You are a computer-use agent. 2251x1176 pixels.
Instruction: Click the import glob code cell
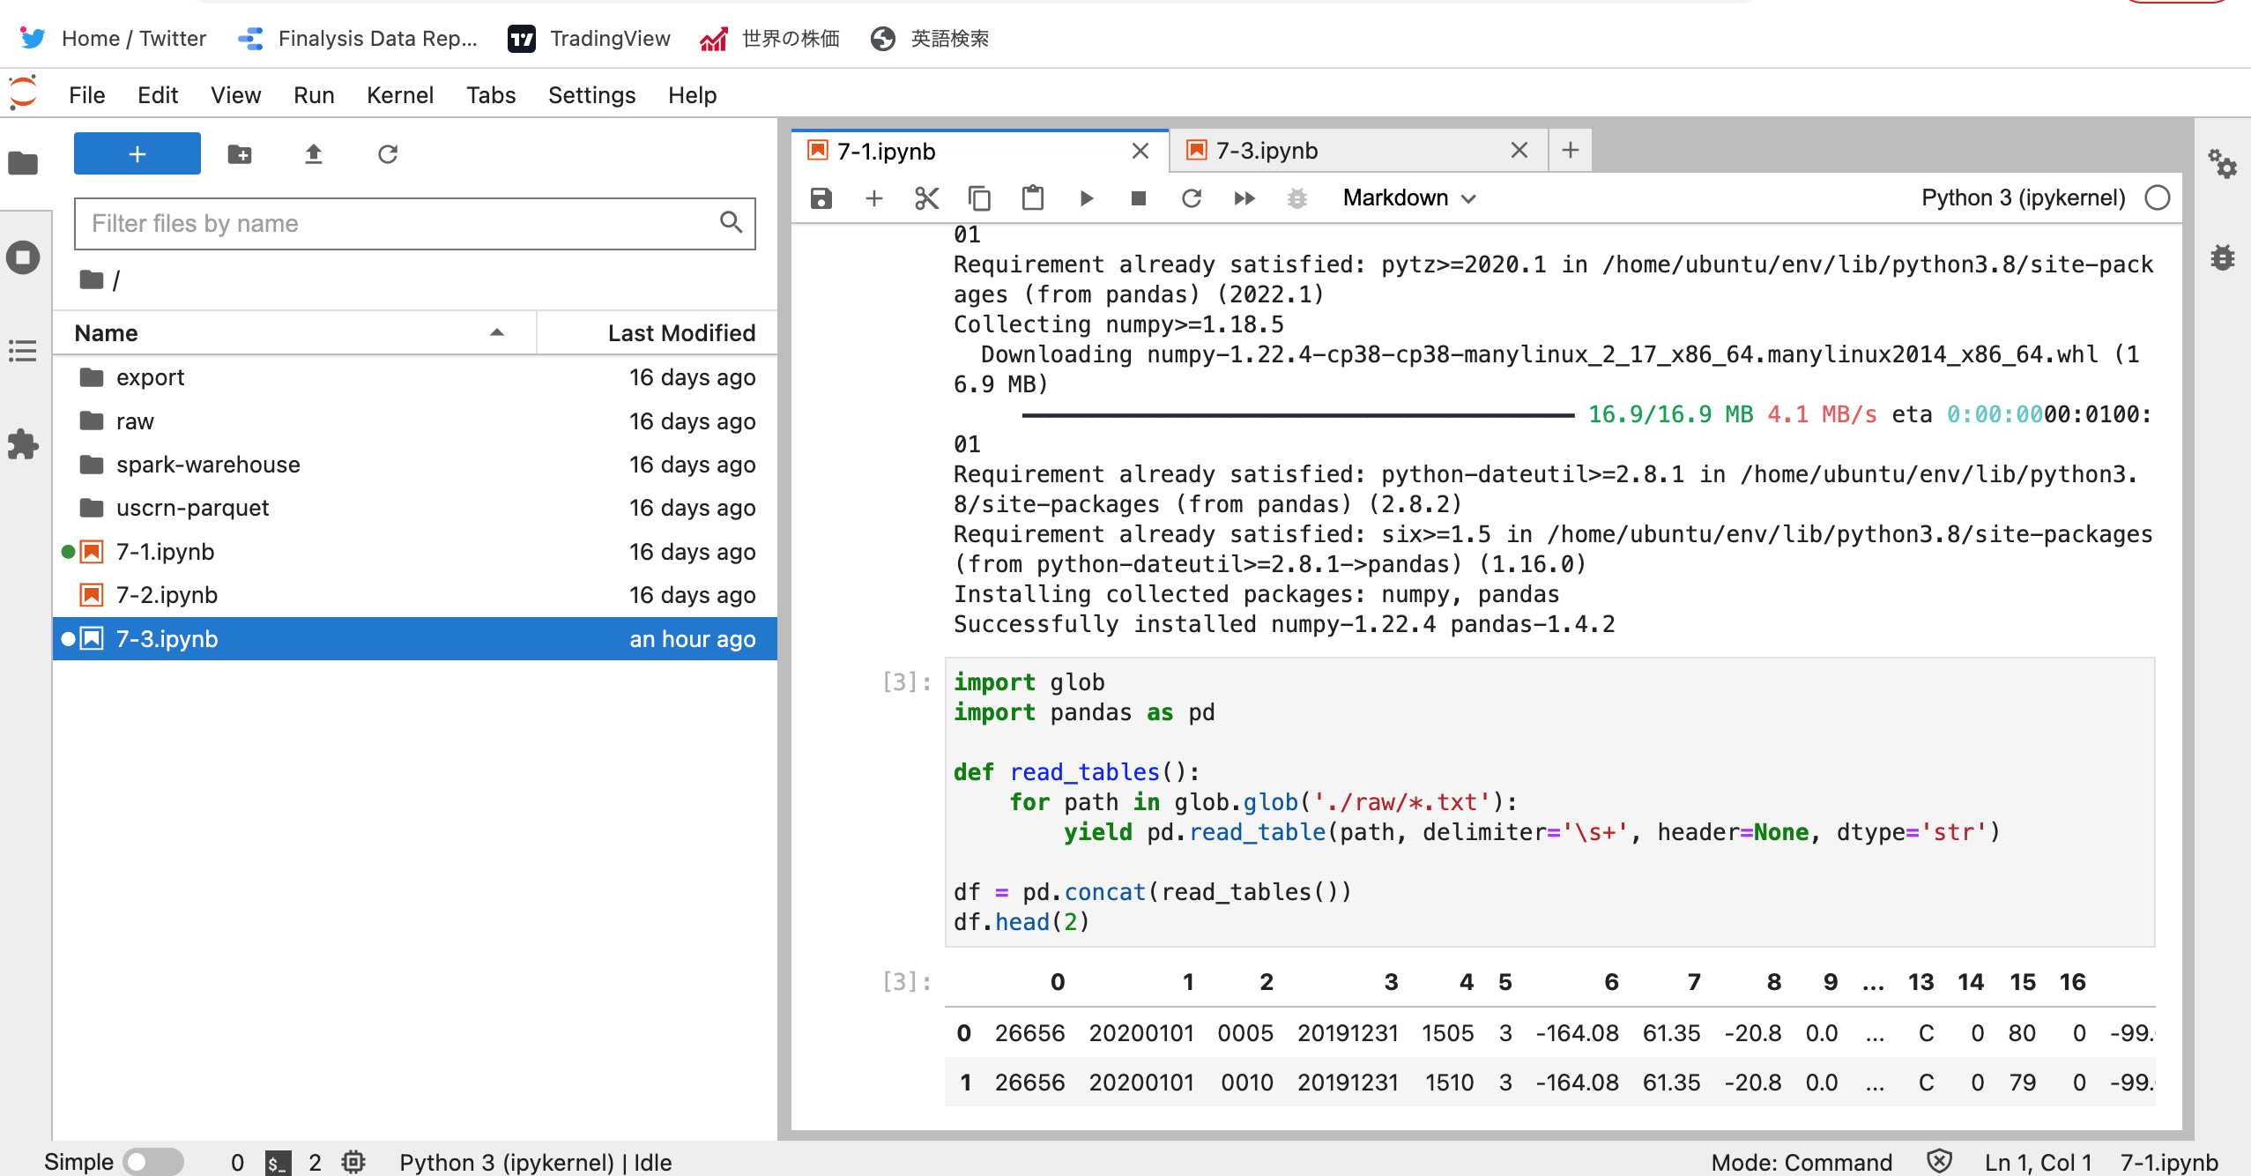(1549, 801)
